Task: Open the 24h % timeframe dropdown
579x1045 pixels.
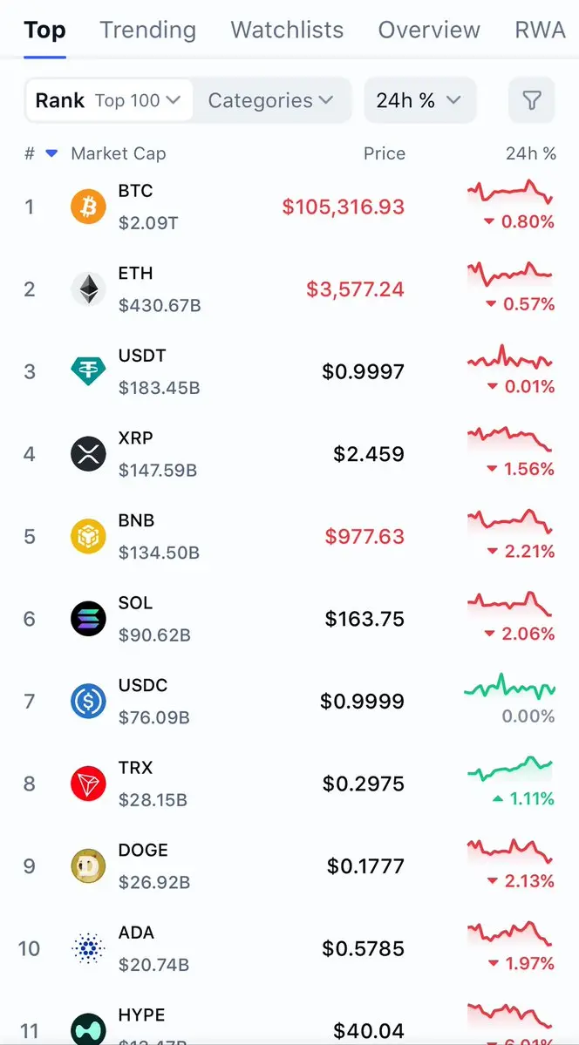Action: (419, 101)
